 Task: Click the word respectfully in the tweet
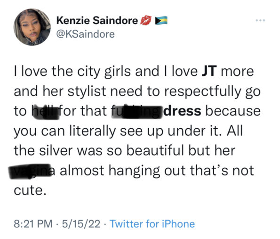pyautogui.click(x=203, y=91)
